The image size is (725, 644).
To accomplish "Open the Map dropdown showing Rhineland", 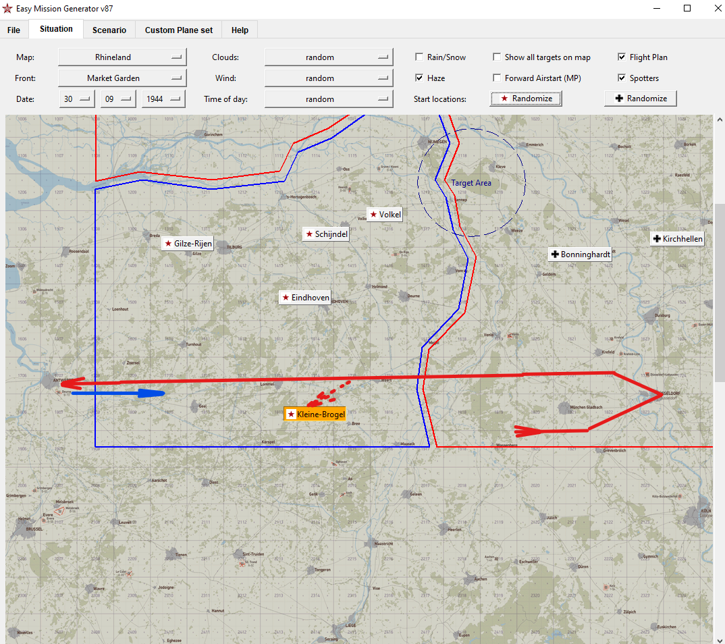I will pyautogui.click(x=123, y=57).
